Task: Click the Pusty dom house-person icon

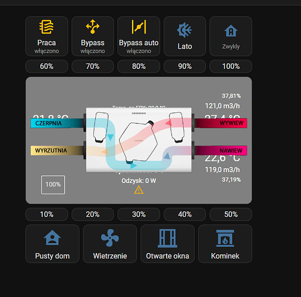Action: click(52, 238)
